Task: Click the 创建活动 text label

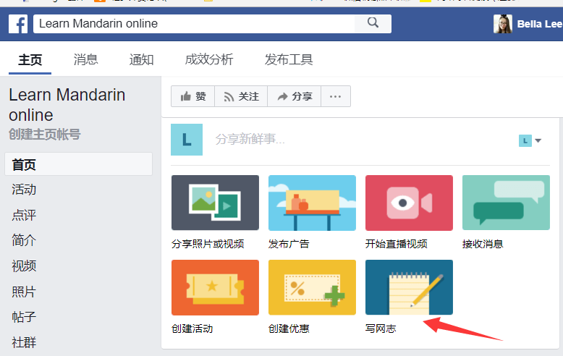Action: 192,329
